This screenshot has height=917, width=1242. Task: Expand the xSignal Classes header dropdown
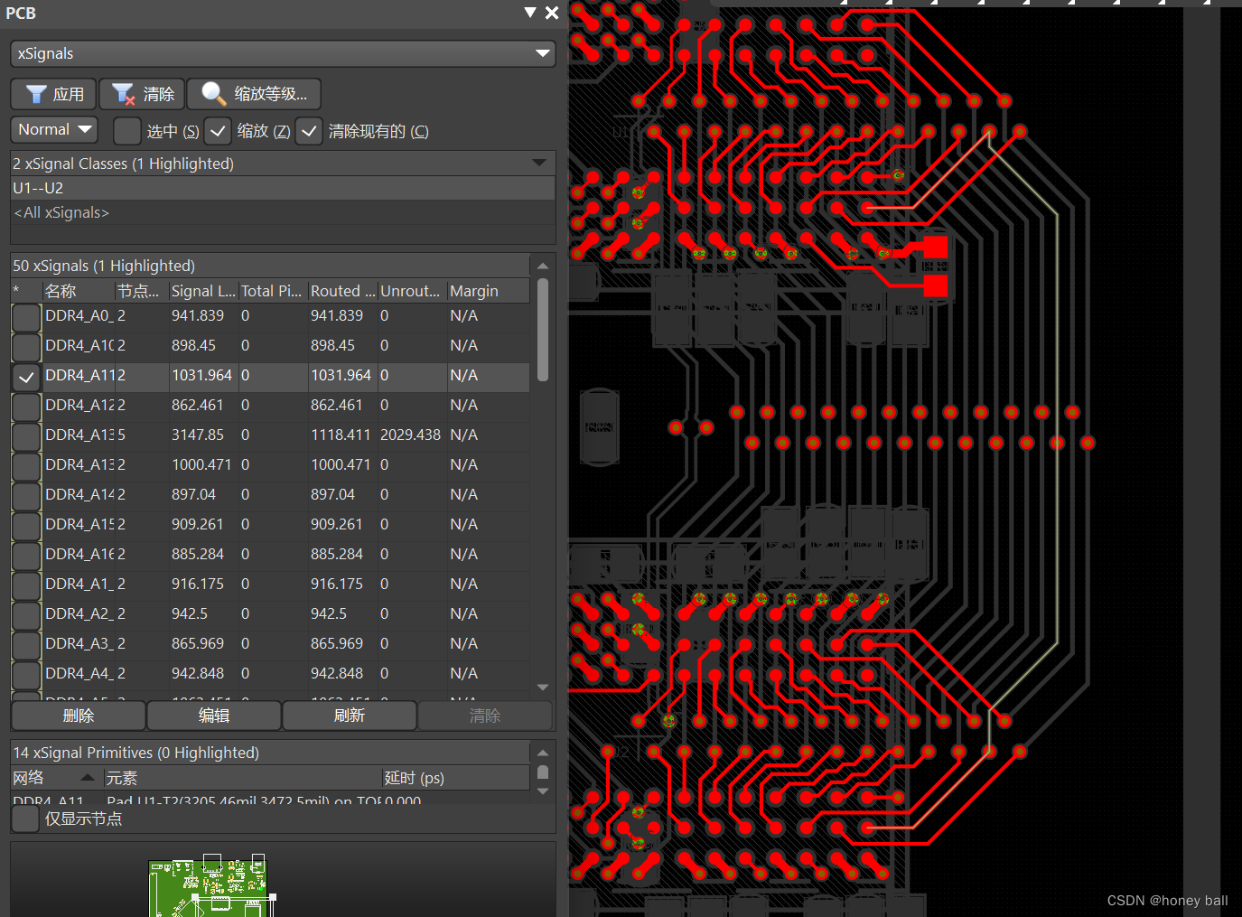point(539,164)
